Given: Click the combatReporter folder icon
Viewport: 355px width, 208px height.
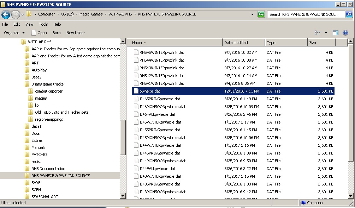Looking at the screenshot, I should pos(31,91).
